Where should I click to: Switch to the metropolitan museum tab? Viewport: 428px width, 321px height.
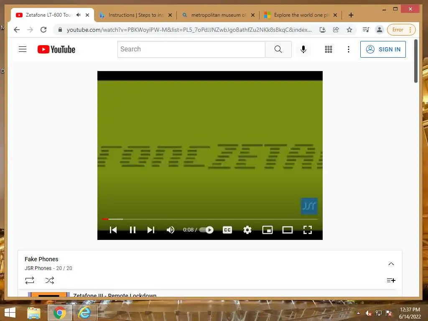[218, 15]
